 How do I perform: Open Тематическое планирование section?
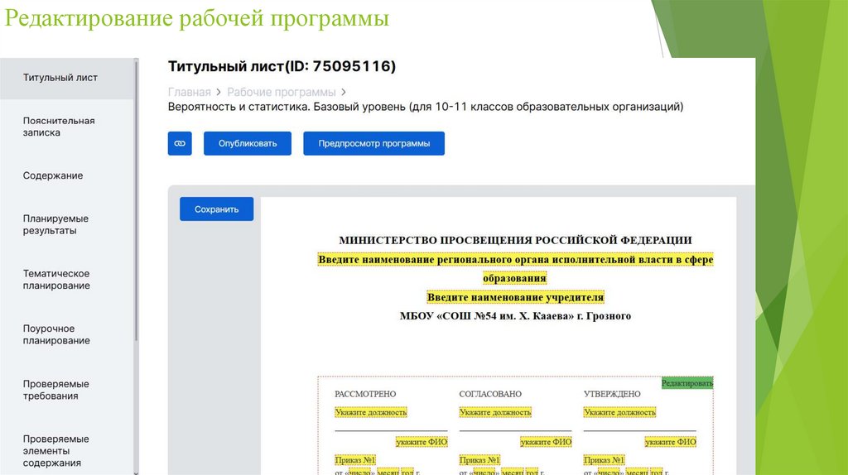tap(56, 280)
